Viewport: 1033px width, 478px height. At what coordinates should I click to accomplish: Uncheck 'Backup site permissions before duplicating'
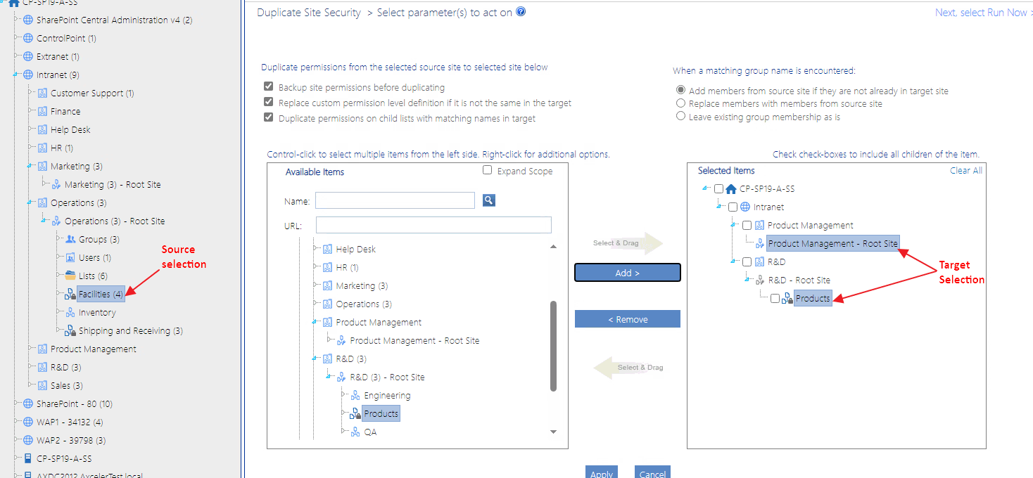pos(269,86)
